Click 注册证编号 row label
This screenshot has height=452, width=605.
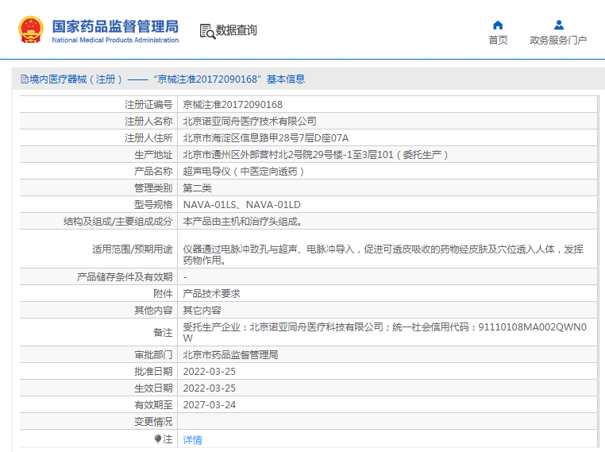pos(148,105)
